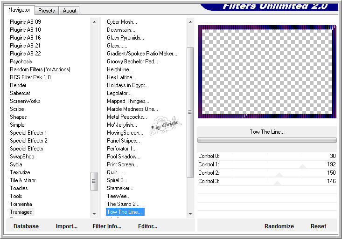This screenshot has height=239, width=342.
Task: Select the Navigator tab
Action: 19,10
